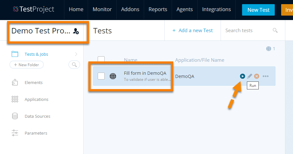Click the TestProject logo
This screenshot has height=154, width=293.
pos(33,9)
